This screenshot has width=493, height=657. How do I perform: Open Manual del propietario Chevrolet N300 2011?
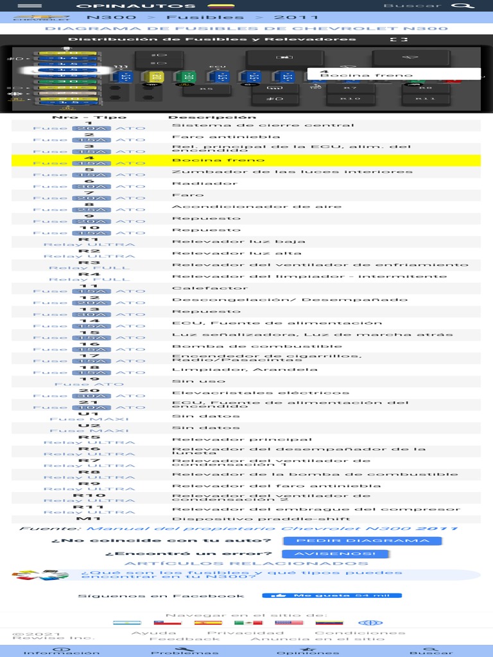272,529
